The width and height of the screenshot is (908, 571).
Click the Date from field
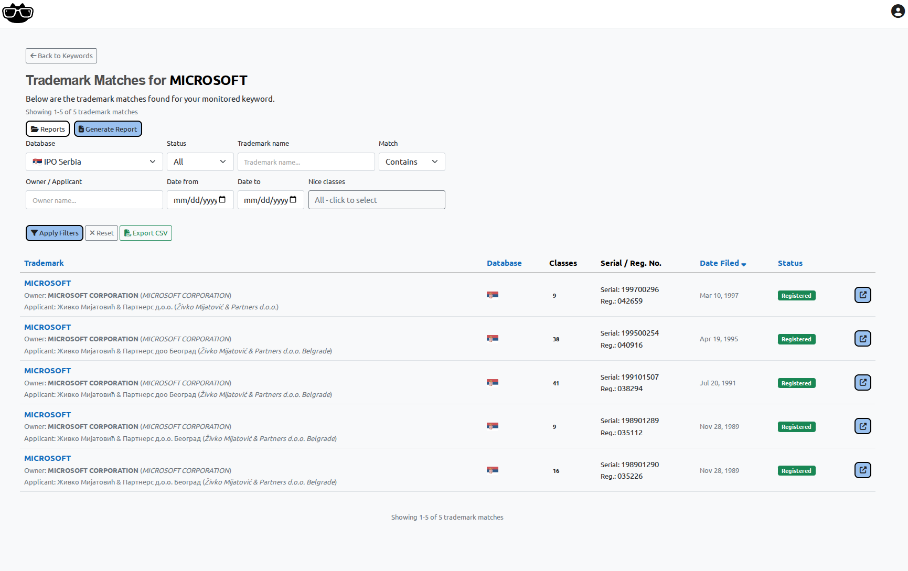click(200, 200)
